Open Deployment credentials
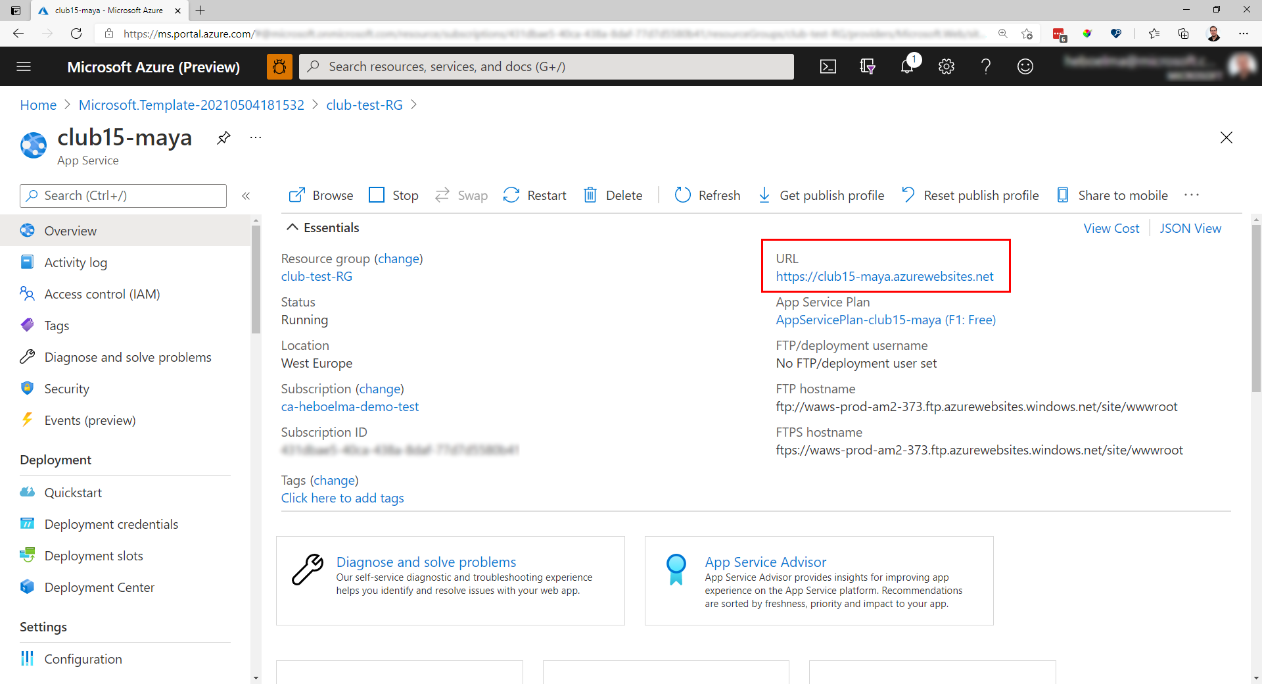Image resolution: width=1262 pixels, height=684 pixels. 125,524
